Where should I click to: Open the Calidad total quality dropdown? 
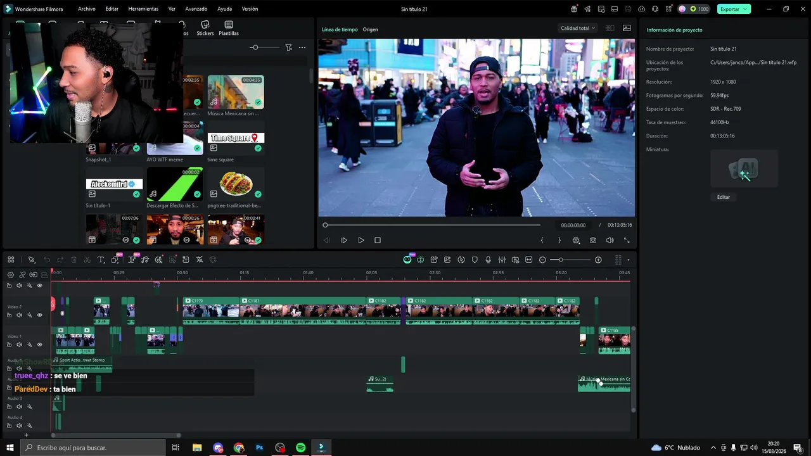(578, 28)
